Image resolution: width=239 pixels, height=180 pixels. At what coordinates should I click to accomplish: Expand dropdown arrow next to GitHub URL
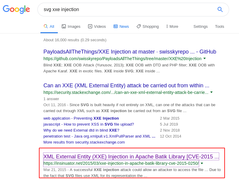[205, 58]
